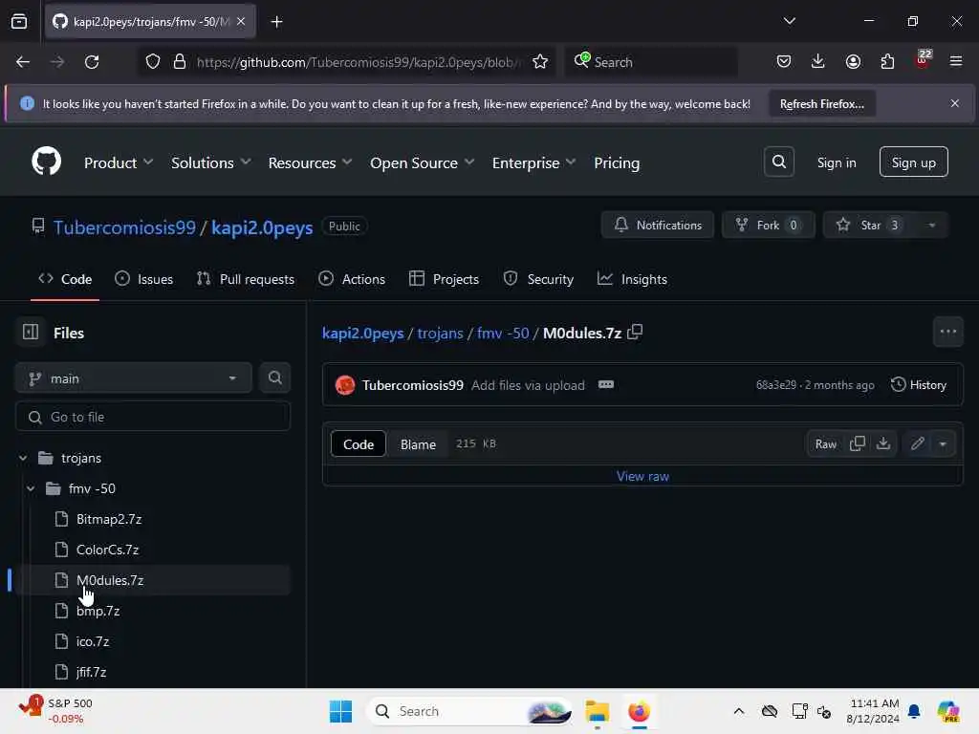Click the Raw button
This screenshot has height=734, width=979.
click(x=825, y=443)
